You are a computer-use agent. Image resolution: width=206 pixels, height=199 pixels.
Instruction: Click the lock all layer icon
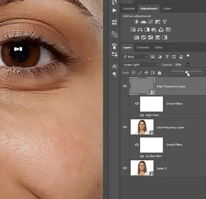point(159,73)
